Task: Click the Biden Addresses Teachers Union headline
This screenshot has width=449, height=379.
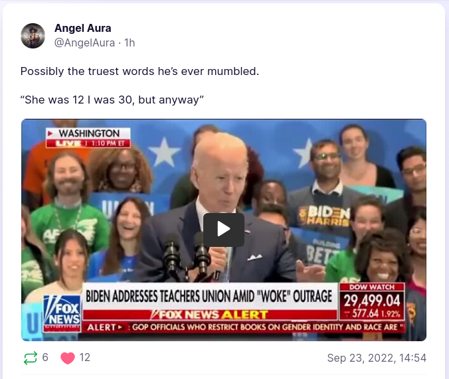Action: tap(209, 296)
